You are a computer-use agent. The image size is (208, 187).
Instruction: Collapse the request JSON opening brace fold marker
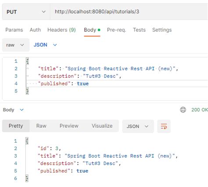[x=27, y=61]
